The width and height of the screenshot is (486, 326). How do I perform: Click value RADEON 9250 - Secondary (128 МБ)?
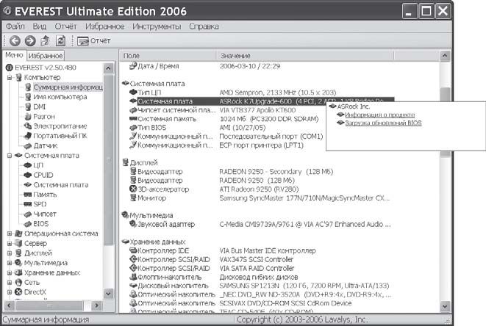tap(276, 172)
